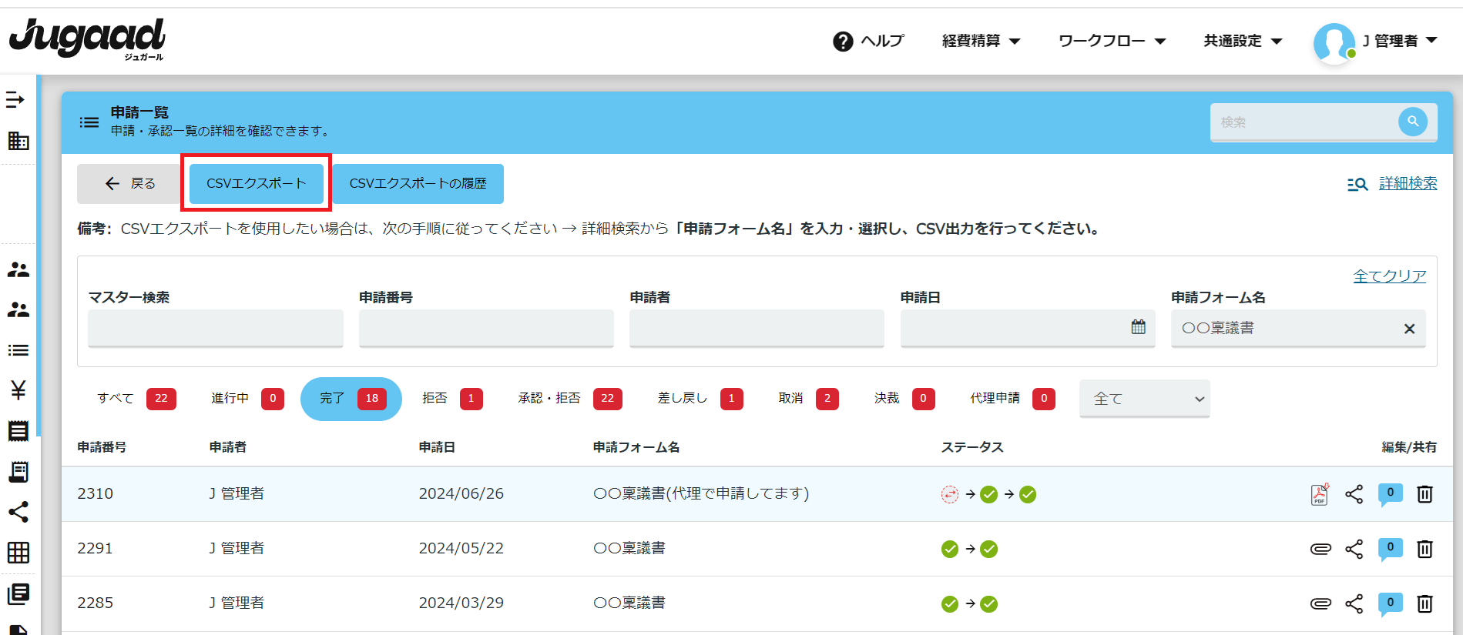Expand the ワークフロー menu

click(1112, 41)
